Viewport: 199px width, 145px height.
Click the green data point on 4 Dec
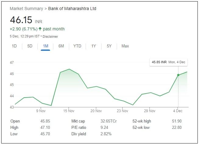[x=178, y=75]
